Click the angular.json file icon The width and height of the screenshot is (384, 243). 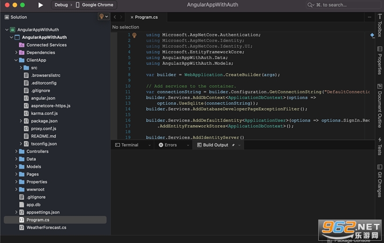(x=26, y=98)
